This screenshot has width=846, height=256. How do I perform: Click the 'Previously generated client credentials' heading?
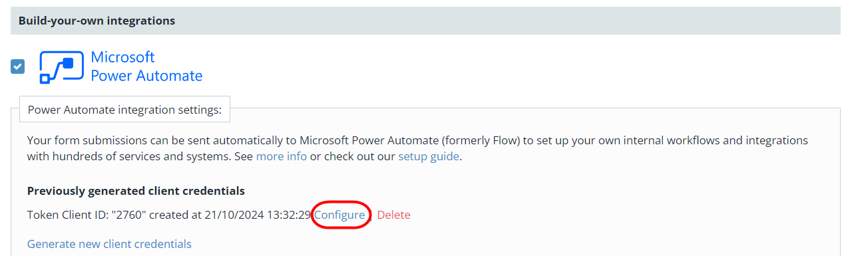[136, 191]
